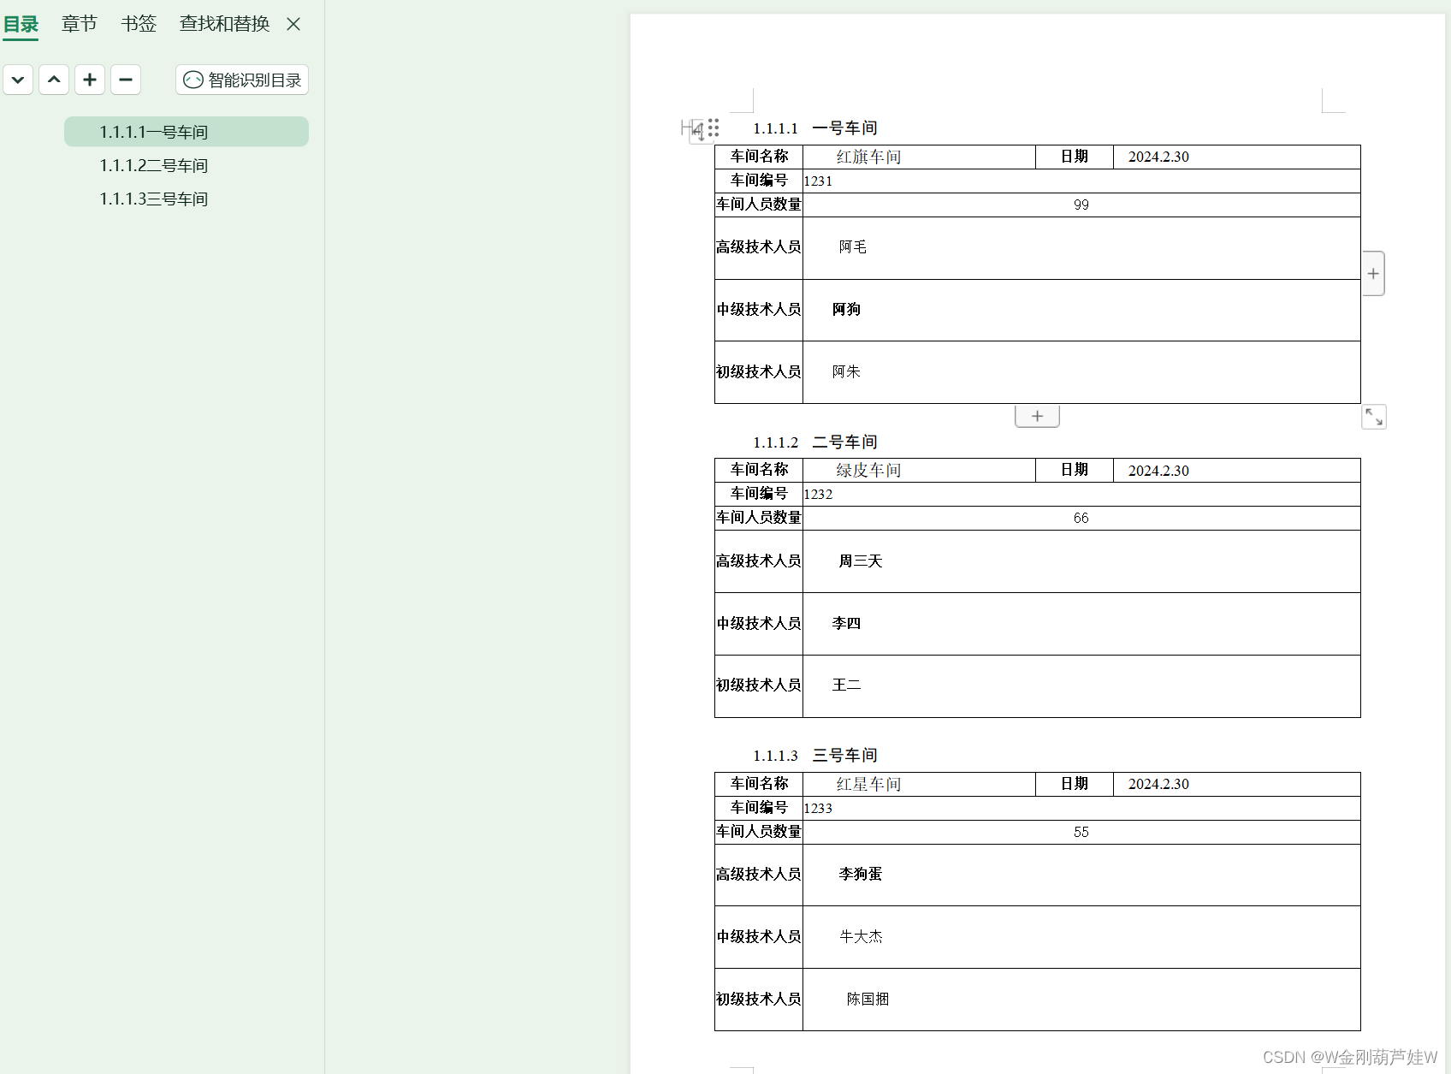Click the plus icon on table right edge
Viewport: 1451px width, 1074px height.
[1372, 273]
